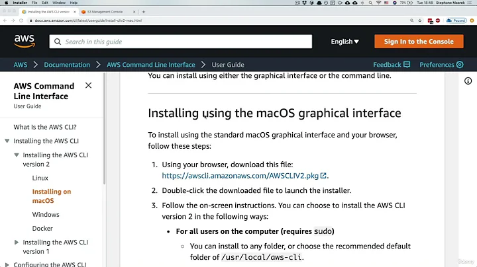Viewport: 477px width, 267px height.
Task: Select Linux in the sidebar
Action: click(40, 178)
